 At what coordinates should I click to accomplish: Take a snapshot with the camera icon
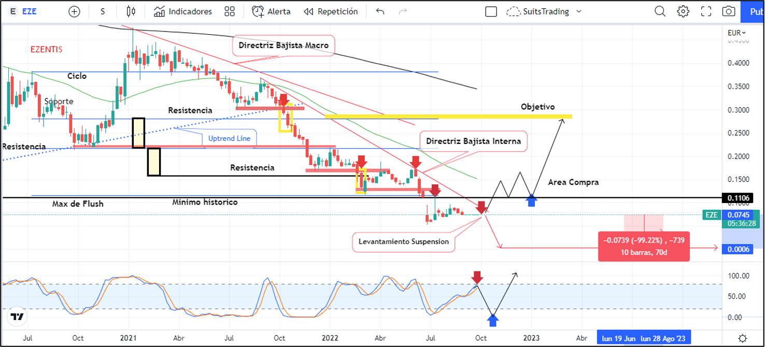click(x=729, y=11)
